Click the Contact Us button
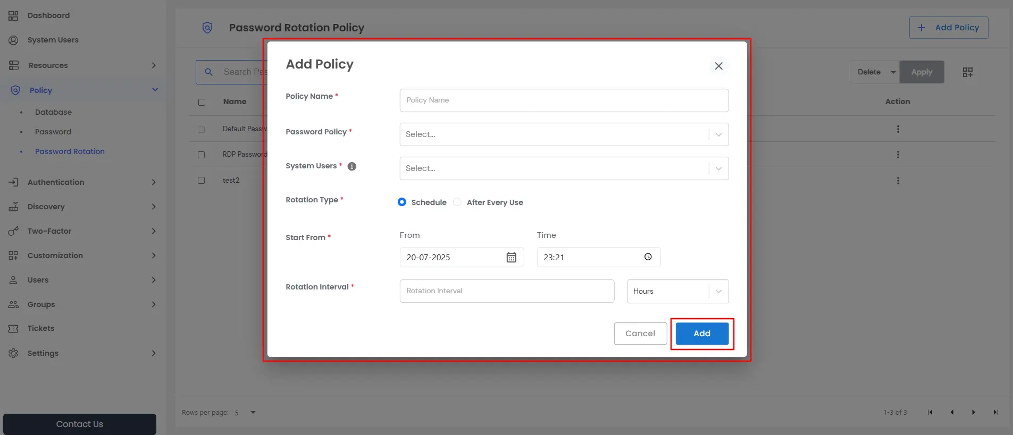Viewport: 1013px width, 435px height. coord(80,424)
